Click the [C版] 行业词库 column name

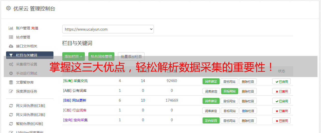[x=75, y=110]
